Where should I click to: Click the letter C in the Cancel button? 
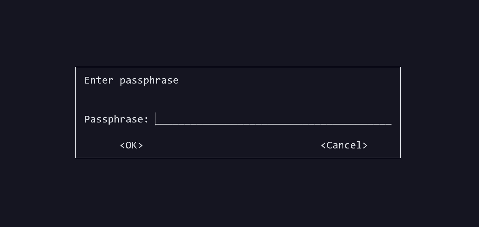coord(329,145)
